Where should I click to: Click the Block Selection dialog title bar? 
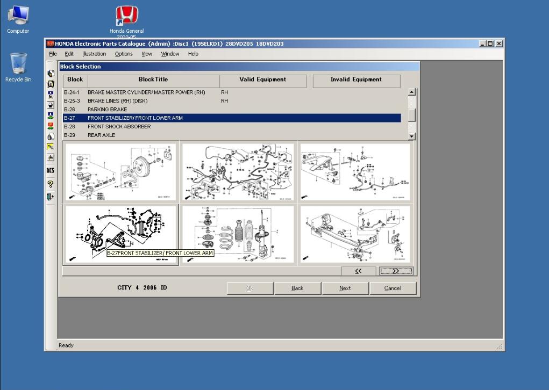point(239,67)
